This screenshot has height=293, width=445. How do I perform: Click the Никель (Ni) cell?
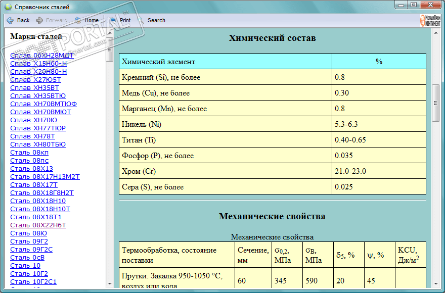tap(226, 124)
